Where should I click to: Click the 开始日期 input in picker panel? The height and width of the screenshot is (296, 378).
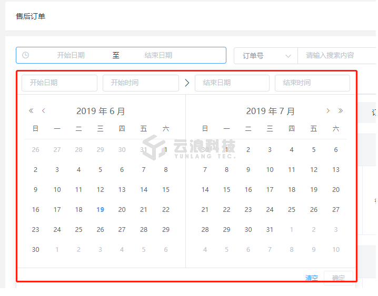click(x=59, y=83)
